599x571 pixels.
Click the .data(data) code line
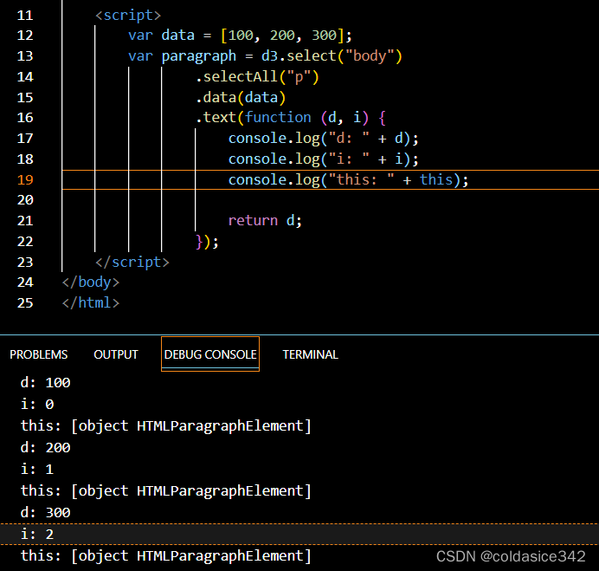click(241, 98)
